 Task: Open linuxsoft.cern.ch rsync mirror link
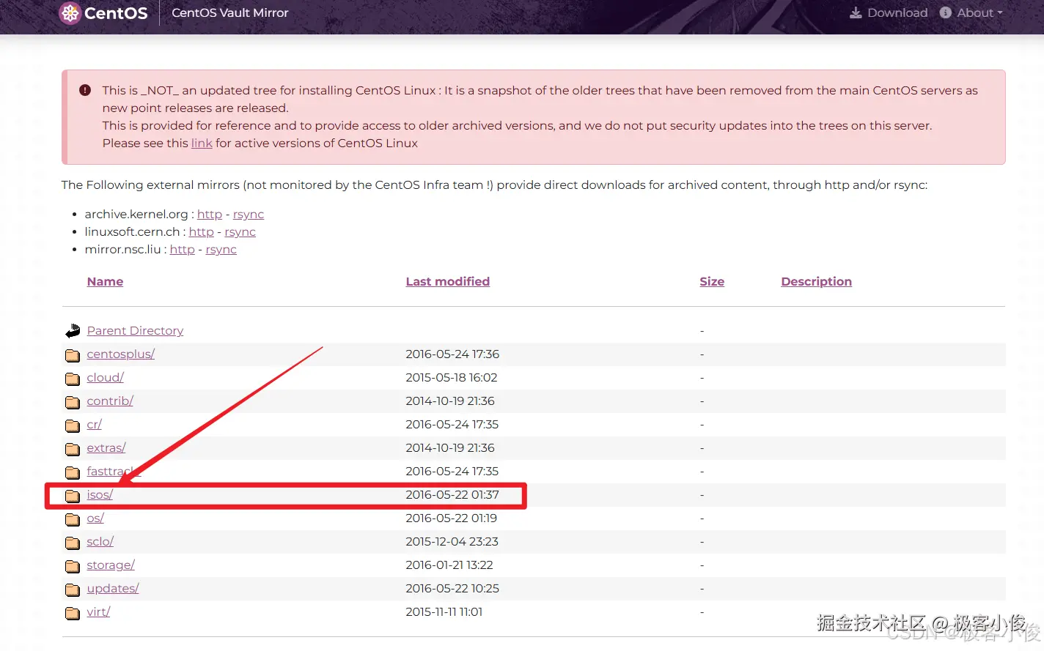click(x=240, y=231)
